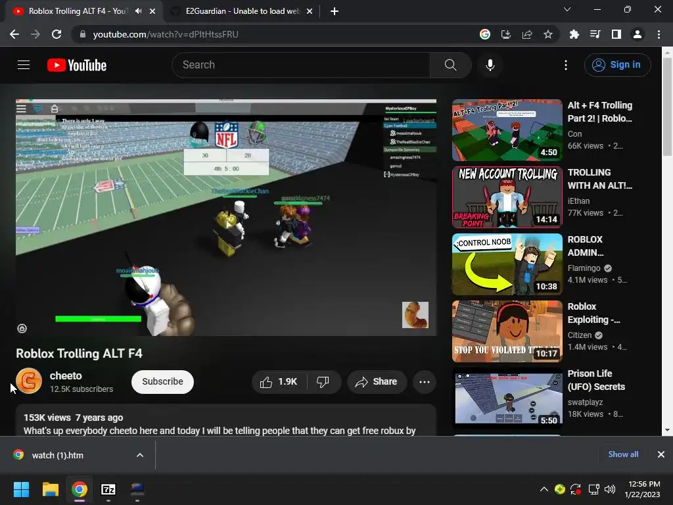
Task: Install or save page icon in address bar
Action: pos(506,34)
